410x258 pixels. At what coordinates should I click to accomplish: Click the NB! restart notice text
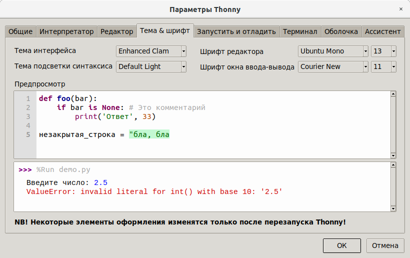[x=180, y=222]
